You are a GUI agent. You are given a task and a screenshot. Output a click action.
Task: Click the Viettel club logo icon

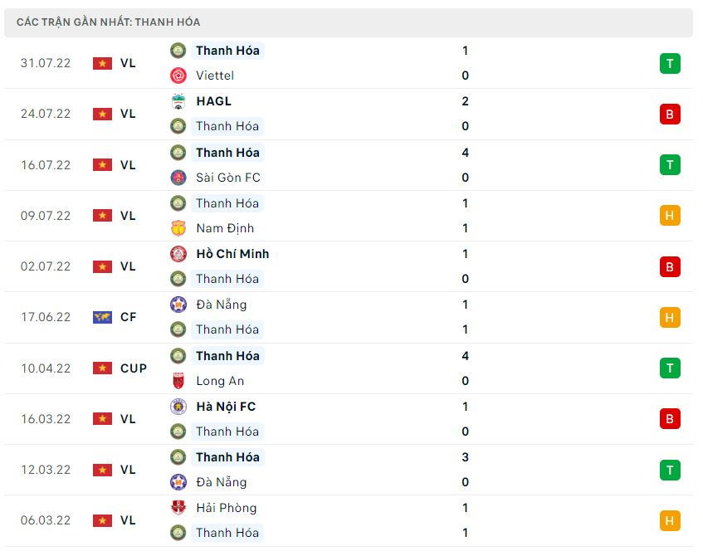click(178, 76)
